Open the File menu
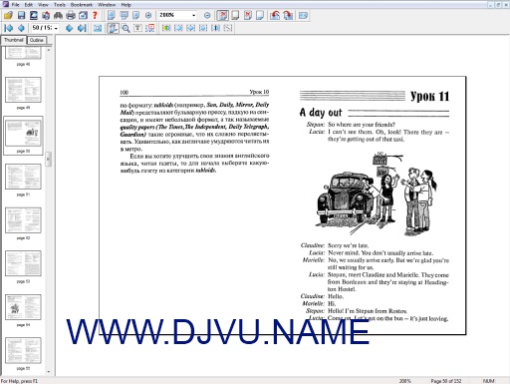 point(15,5)
